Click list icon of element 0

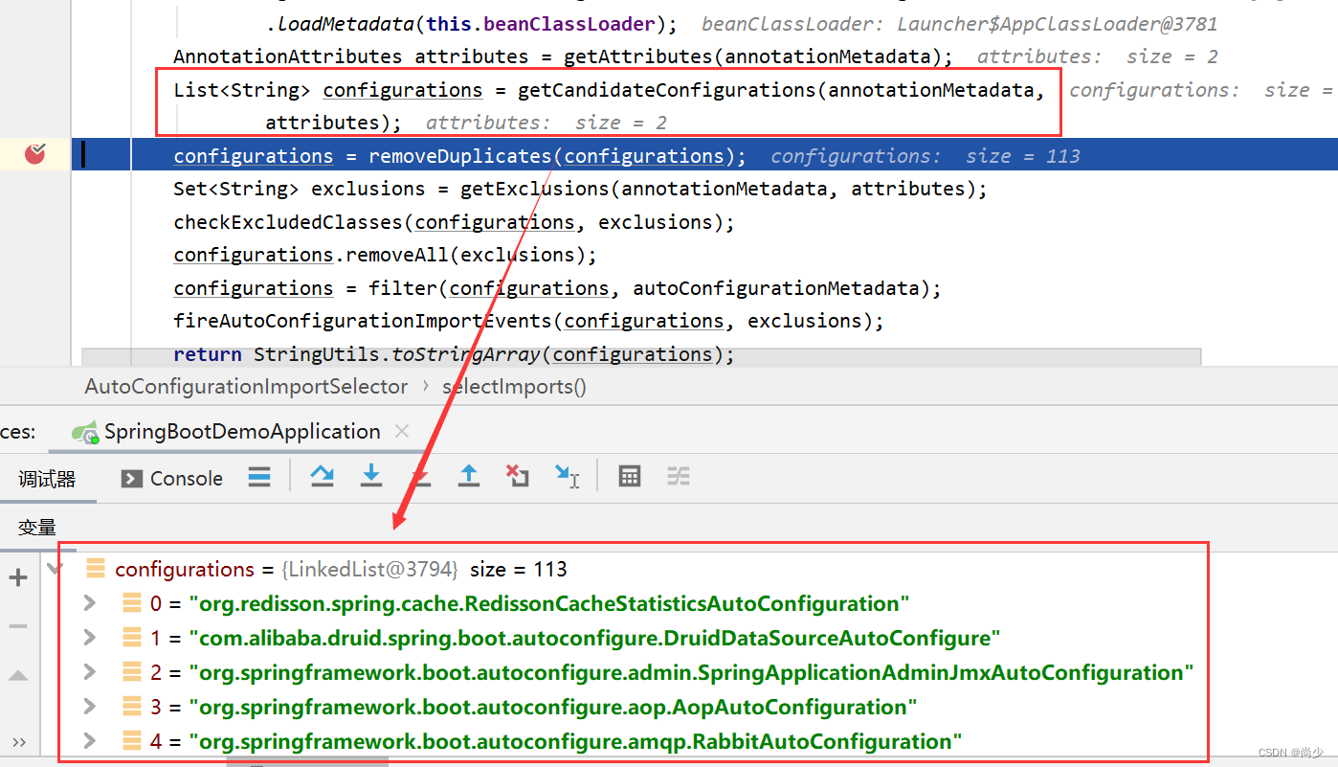(132, 603)
